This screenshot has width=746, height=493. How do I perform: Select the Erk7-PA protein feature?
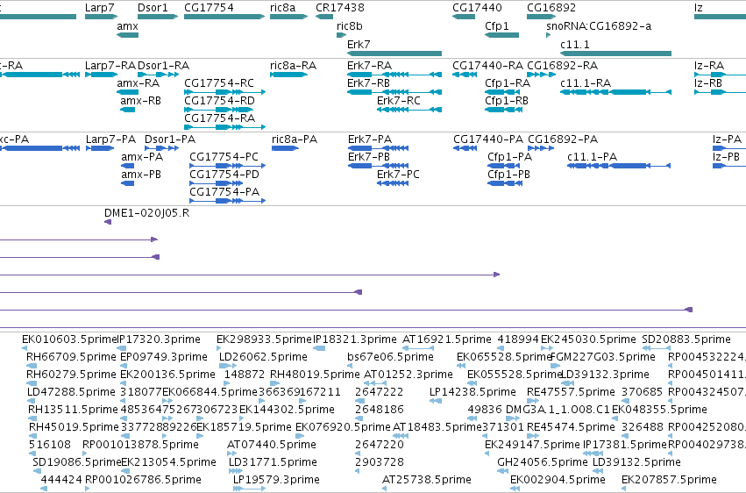pyautogui.click(x=378, y=148)
